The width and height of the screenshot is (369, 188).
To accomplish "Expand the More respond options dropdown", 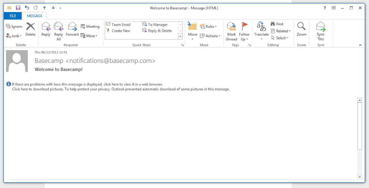I will click(x=89, y=36).
